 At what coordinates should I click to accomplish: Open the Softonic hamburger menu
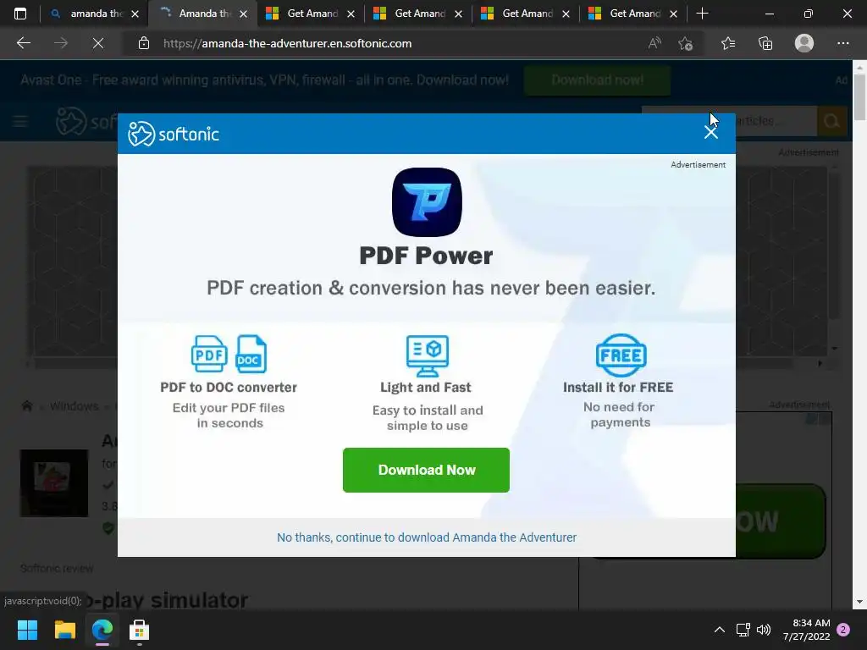point(20,121)
